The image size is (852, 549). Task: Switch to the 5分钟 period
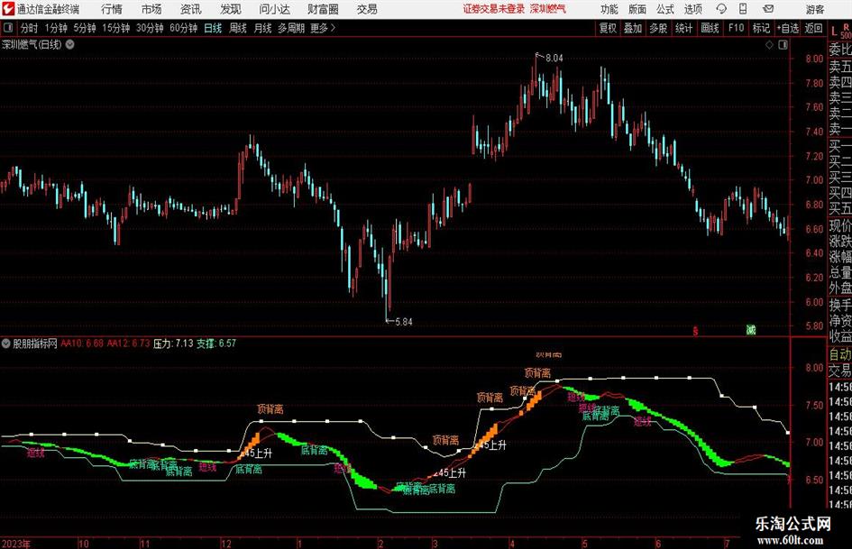pyautogui.click(x=85, y=28)
